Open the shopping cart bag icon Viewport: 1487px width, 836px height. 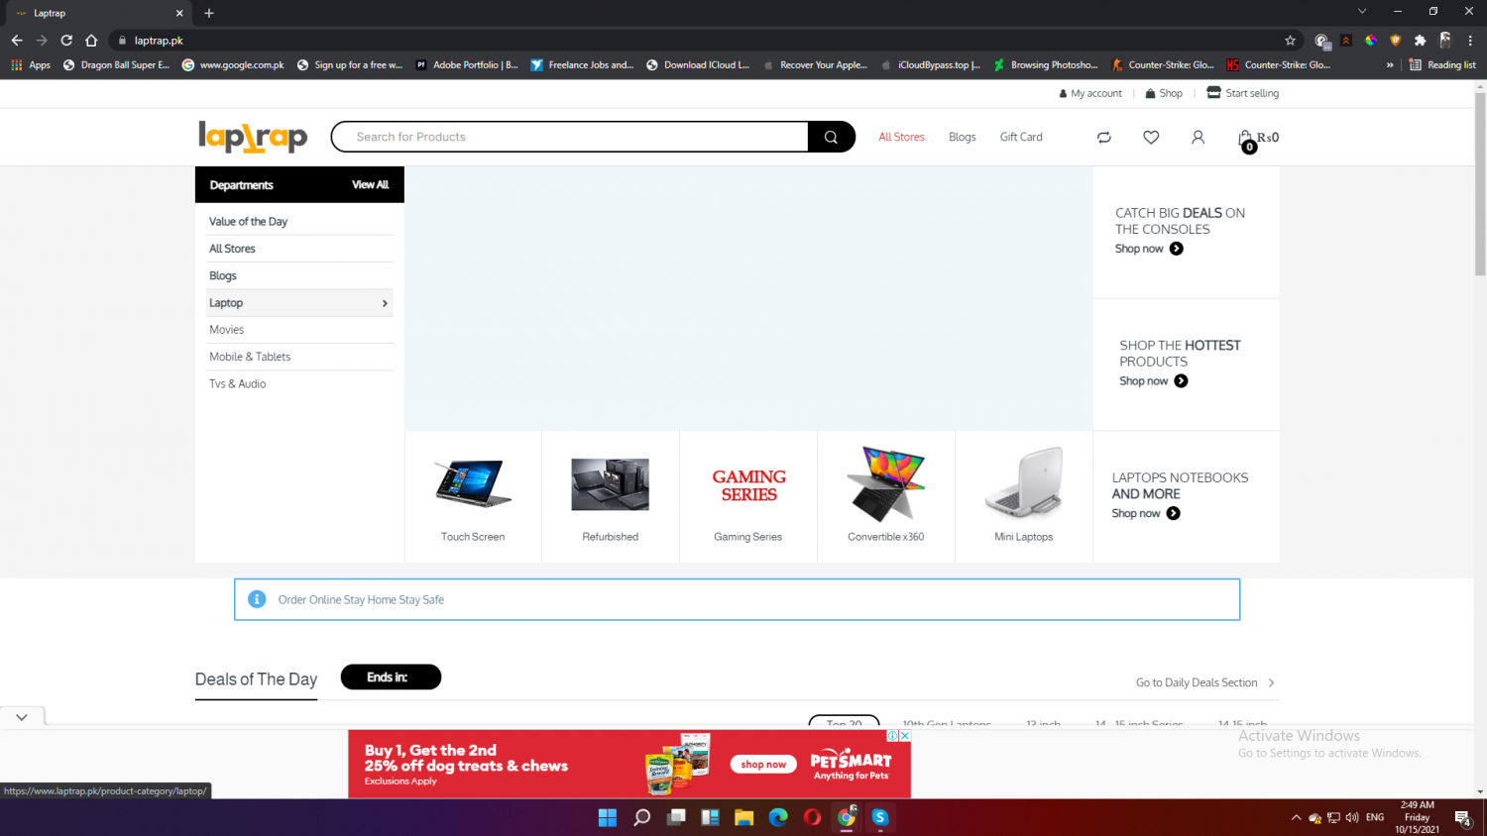tap(1245, 139)
